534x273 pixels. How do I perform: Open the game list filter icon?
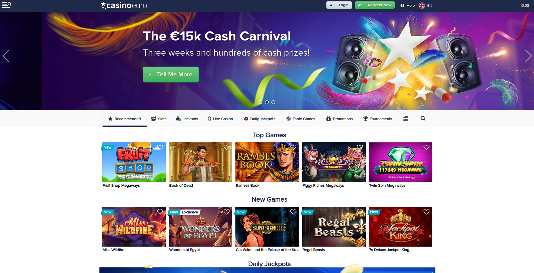click(x=405, y=119)
